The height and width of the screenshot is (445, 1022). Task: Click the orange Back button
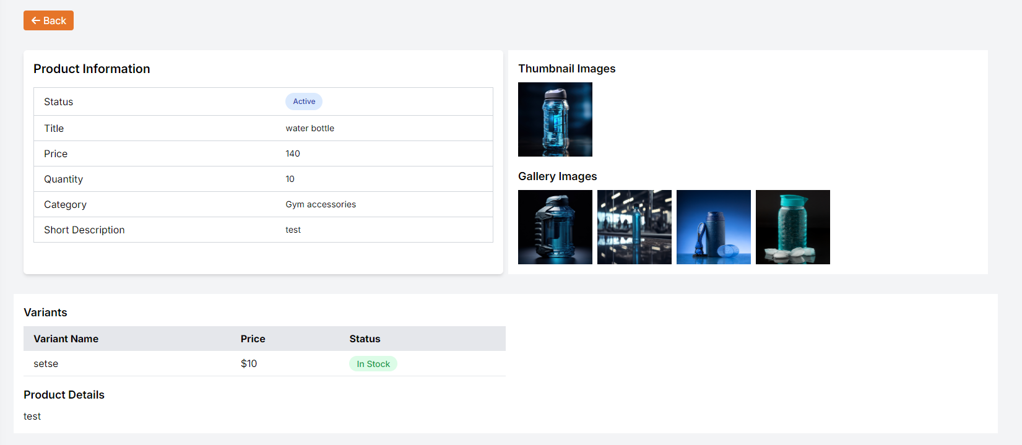point(48,20)
